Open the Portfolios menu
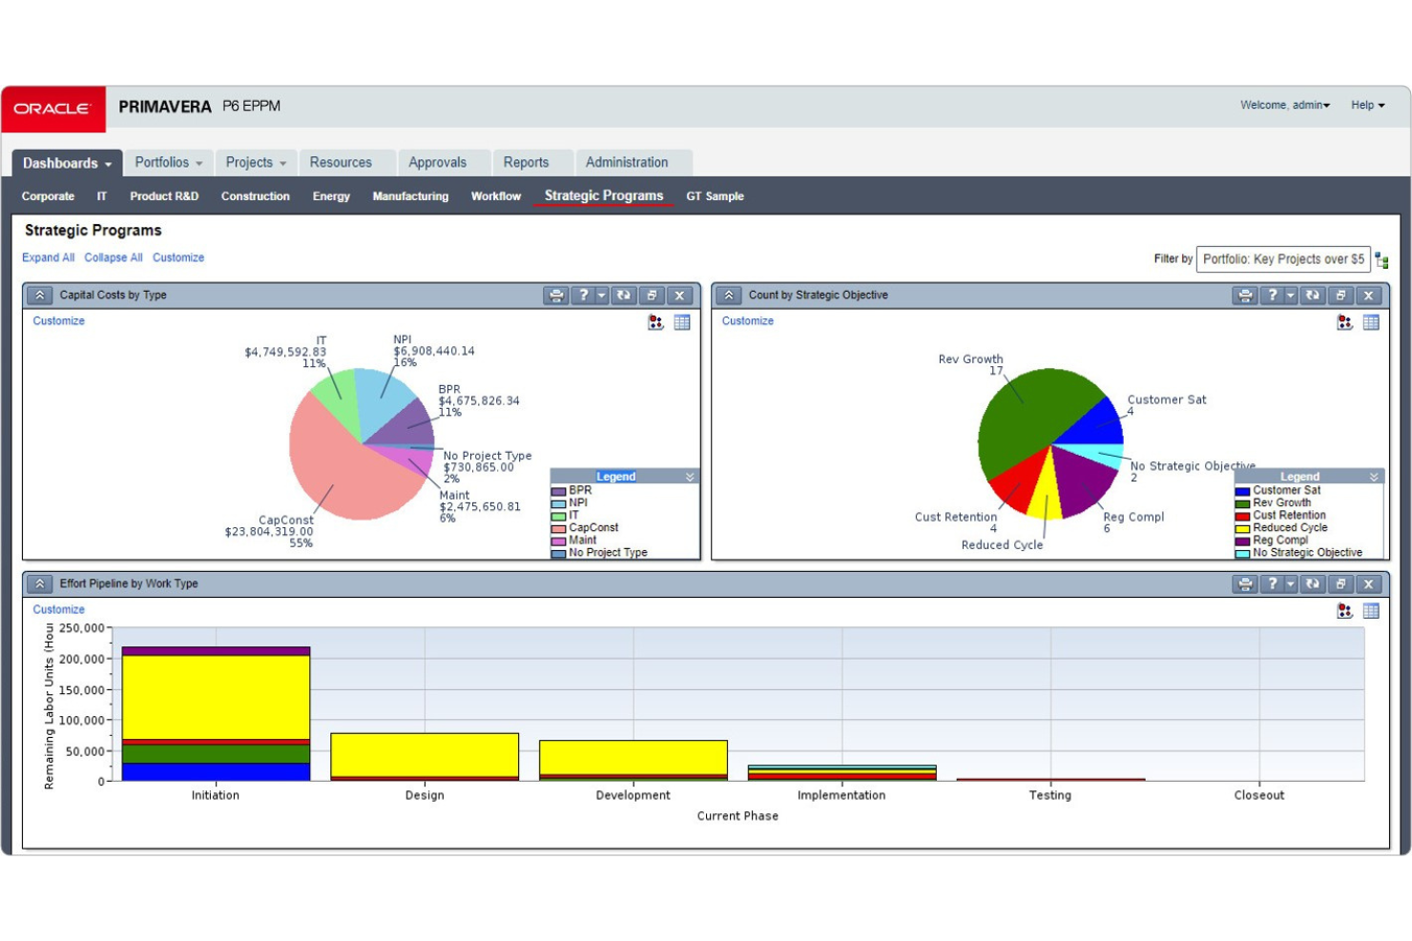Screen dimensions: 1412x941 [x=168, y=163]
